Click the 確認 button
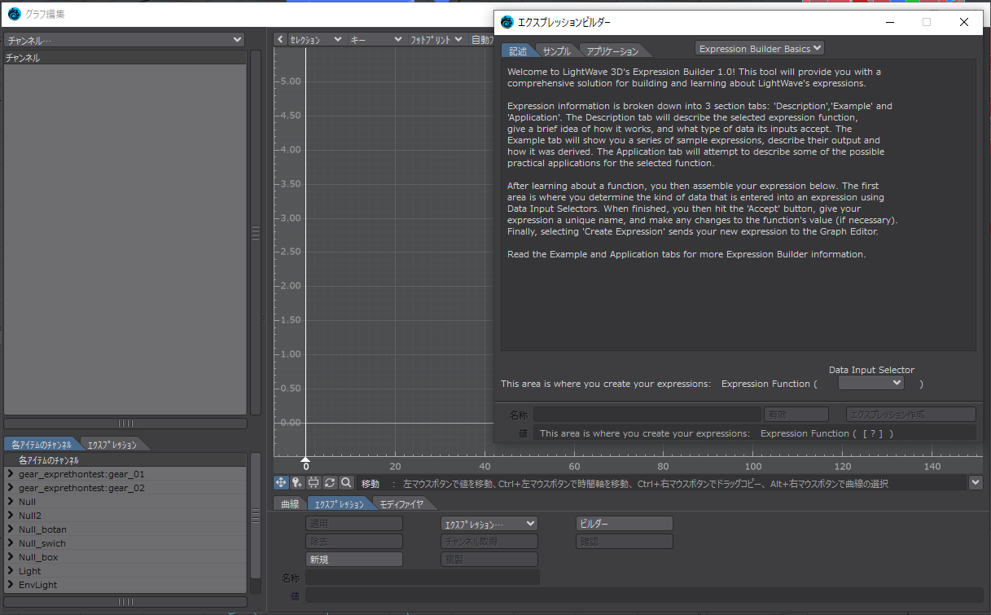Image resolution: width=991 pixels, height=615 pixels. tap(624, 542)
